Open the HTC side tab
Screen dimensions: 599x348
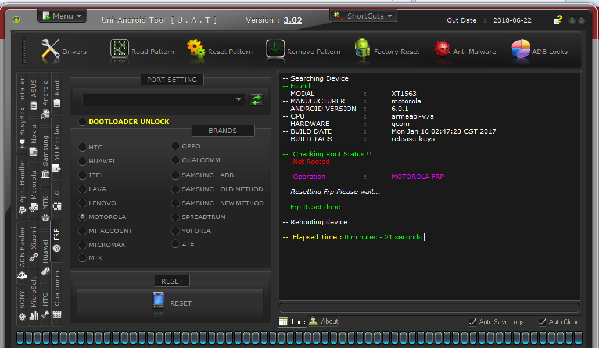pyautogui.click(x=45, y=306)
